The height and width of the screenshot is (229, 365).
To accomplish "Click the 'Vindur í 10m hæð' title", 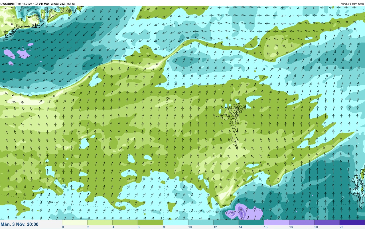I will 352,4.
